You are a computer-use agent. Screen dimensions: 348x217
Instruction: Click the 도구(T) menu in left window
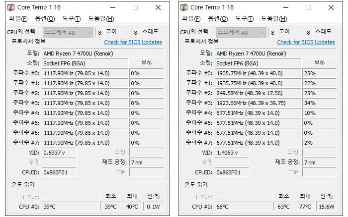coord(72,19)
